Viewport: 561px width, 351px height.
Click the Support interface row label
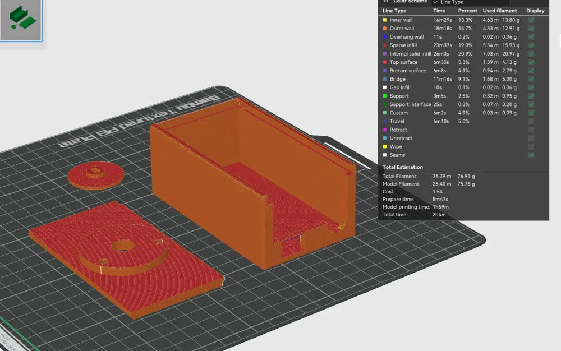(409, 104)
